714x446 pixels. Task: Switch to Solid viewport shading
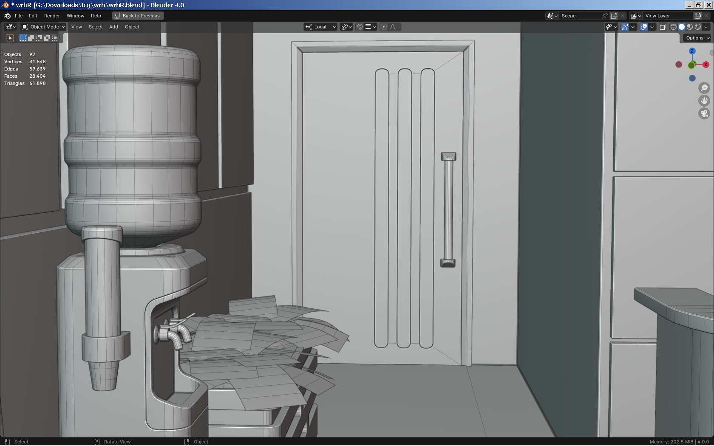[x=682, y=27]
